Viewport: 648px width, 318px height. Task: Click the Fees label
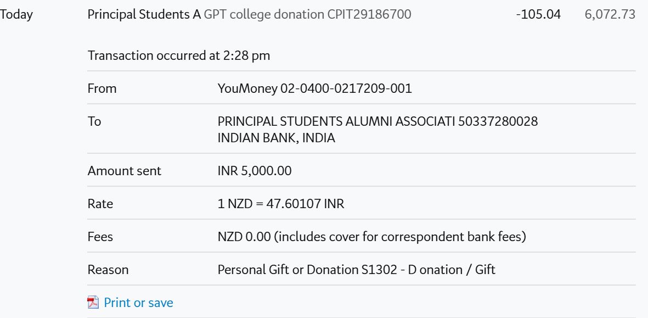[100, 237]
